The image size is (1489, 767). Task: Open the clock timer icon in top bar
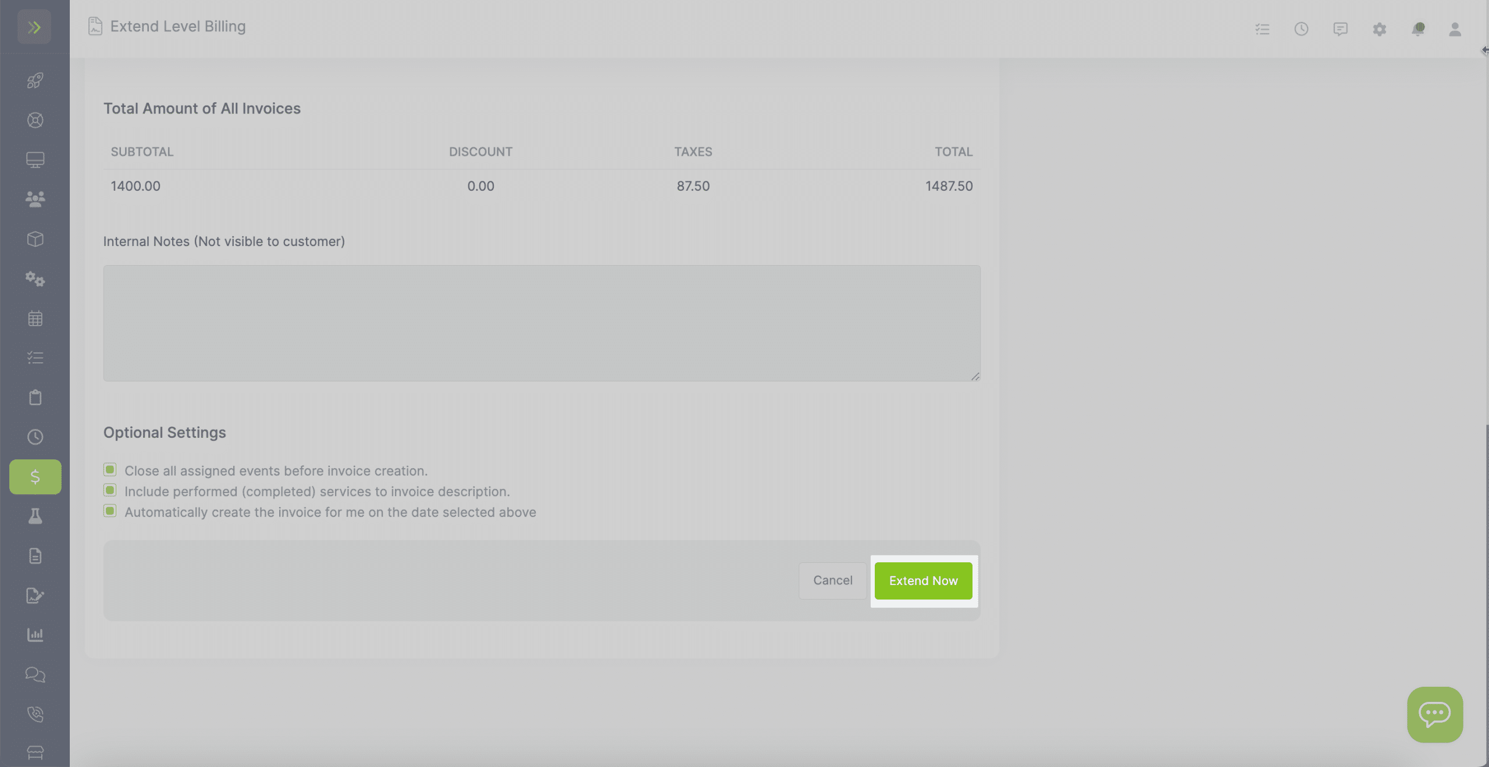[1301, 29]
